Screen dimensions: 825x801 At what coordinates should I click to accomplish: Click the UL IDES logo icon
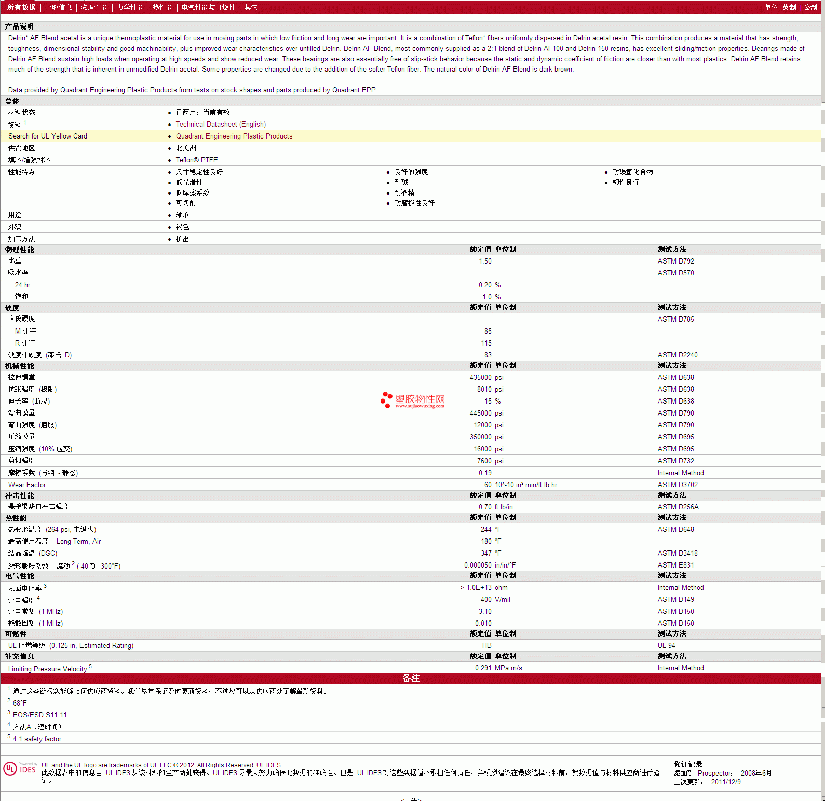click(20, 769)
